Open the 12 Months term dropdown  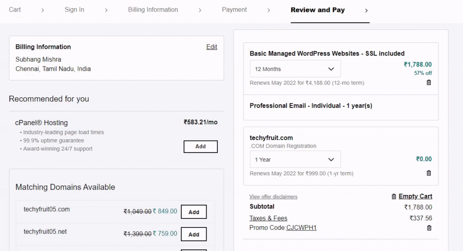click(295, 69)
